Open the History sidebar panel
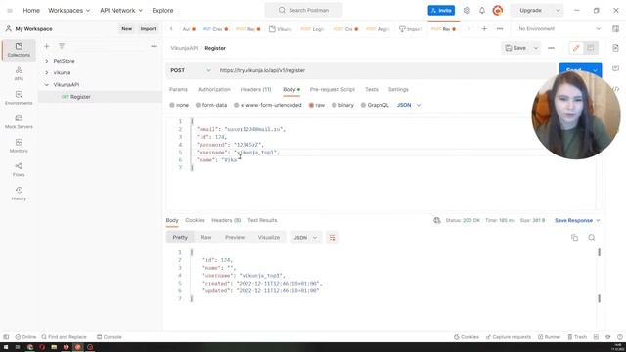The image size is (626, 352). tap(19, 194)
